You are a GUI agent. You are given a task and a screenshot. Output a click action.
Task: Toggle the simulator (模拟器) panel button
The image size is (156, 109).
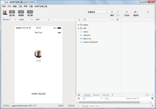click(12, 12)
